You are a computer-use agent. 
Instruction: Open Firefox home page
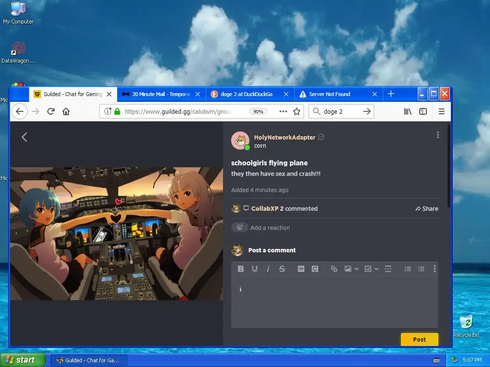(x=66, y=111)
